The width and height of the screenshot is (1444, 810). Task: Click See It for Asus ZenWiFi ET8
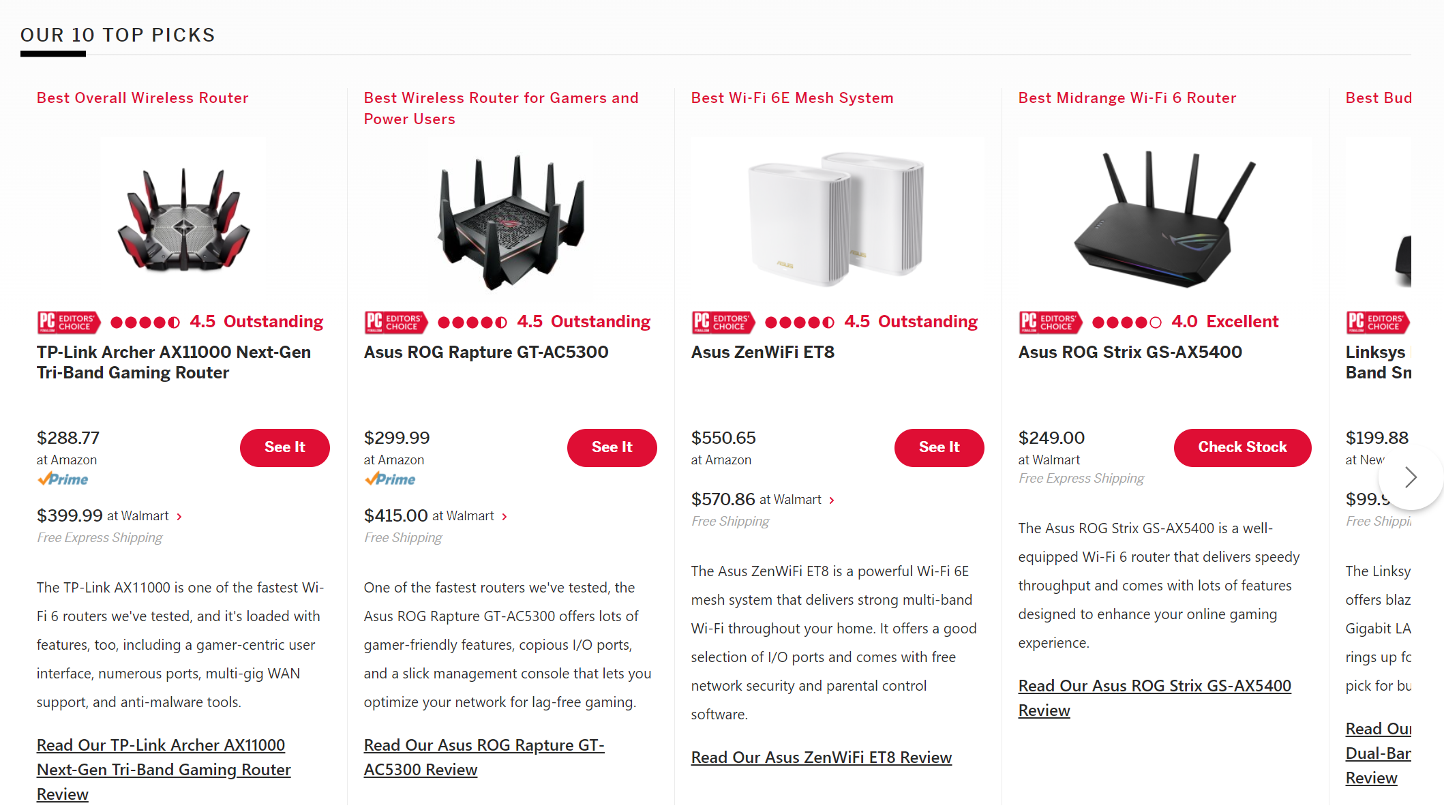pos(939,447)
